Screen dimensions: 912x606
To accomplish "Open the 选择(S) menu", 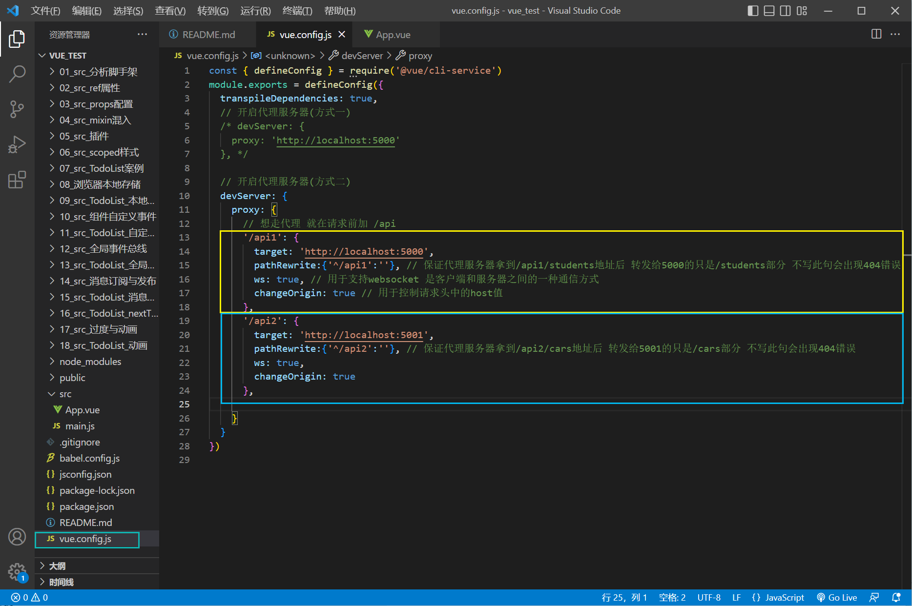I will point(128,11).
